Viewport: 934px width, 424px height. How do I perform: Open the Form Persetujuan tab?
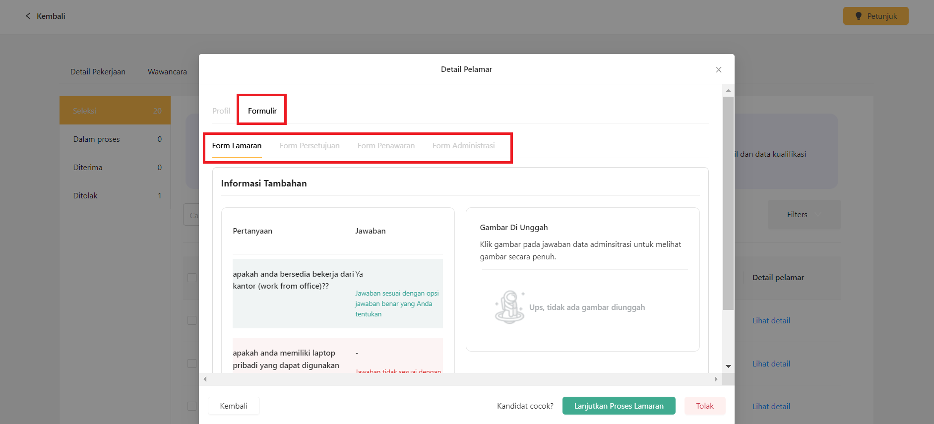(x=310, y=146)
